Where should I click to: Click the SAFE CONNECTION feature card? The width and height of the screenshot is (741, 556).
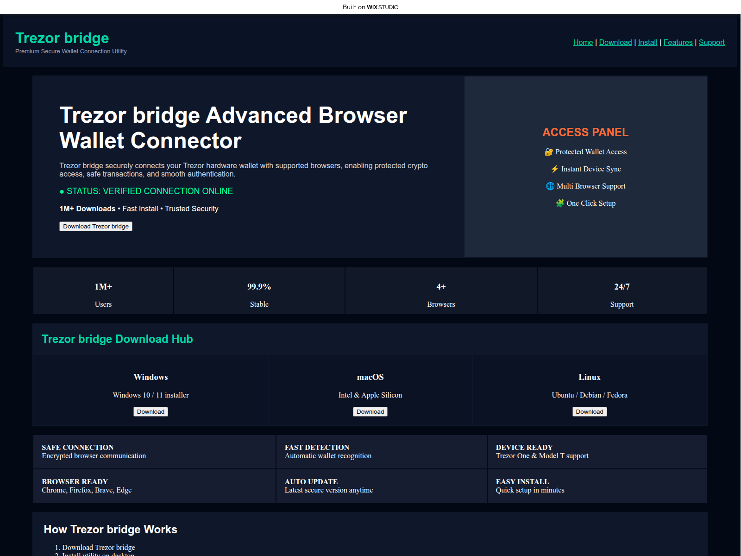point(154,452)
